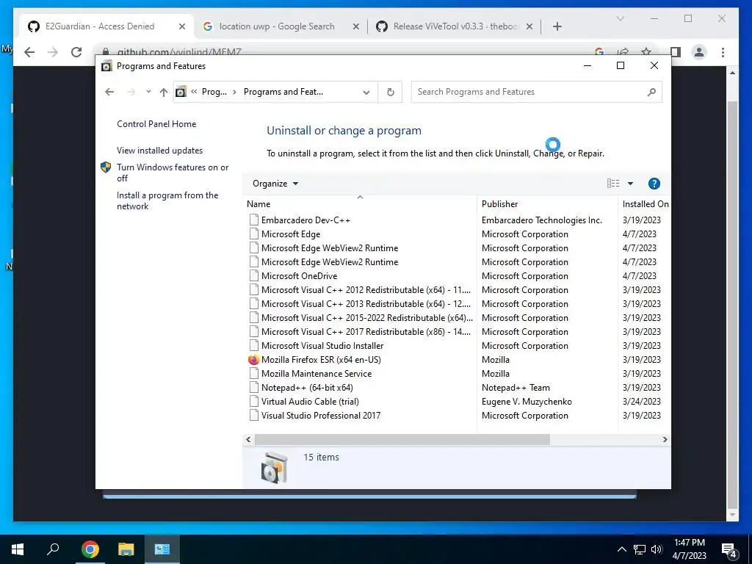Click the Up one level arrow
Viewport: 752px width, 564px height.
pyautogui.click(x=164, y=92)
